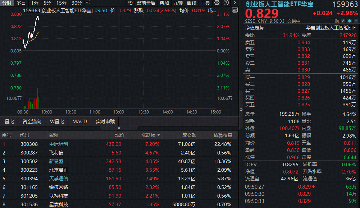This screenshot has height=208, width=360.
Task: Open the 工具 tools menu
Action: click(205, 3)
